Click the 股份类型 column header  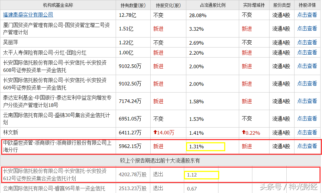(282, 5)
